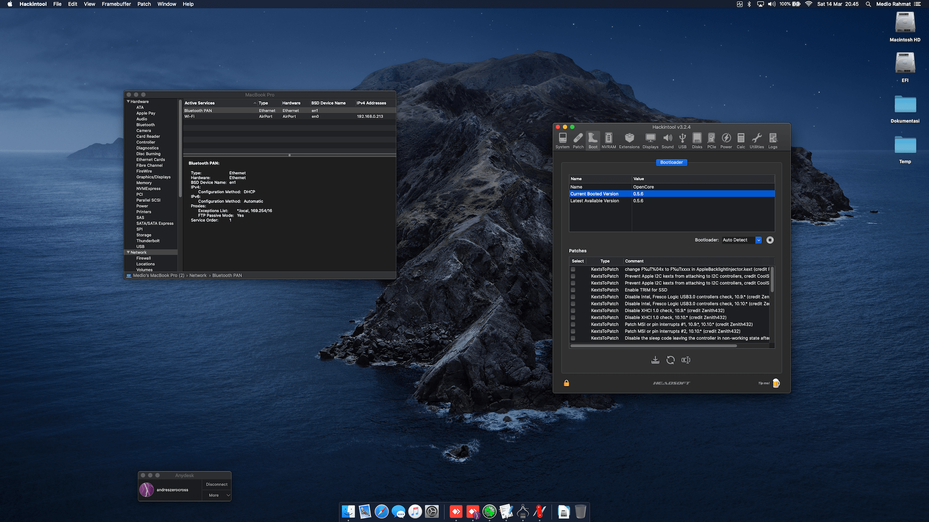Click Network in the System Information path bar
Image resolution: width=929 pixels, height=522 pixels.
(x=198, y=275)
